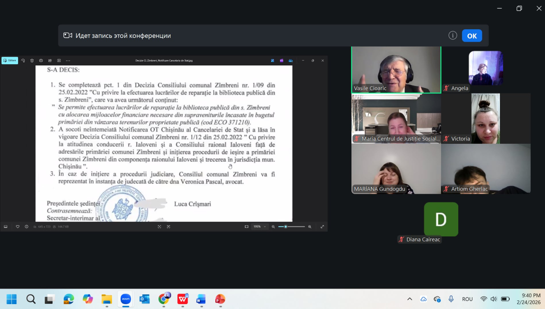
Task: Click the zoom in magnifier icon
Action: 310,227
